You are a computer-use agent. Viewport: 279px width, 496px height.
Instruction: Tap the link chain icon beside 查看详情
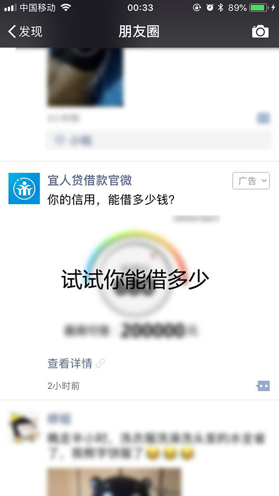100,363
